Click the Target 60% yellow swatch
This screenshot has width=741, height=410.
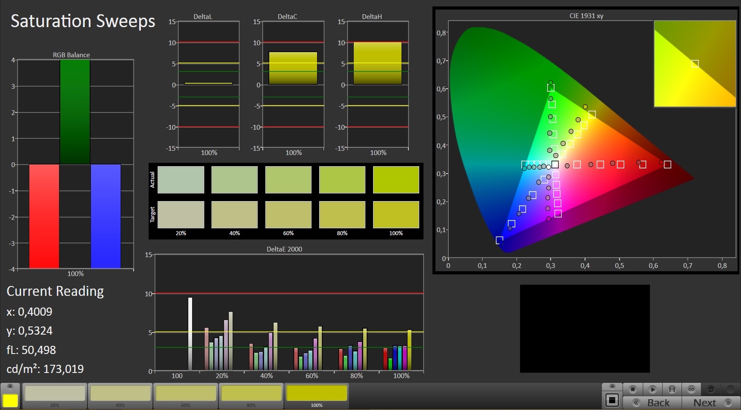pyautogui.click(x=288, y=214)
